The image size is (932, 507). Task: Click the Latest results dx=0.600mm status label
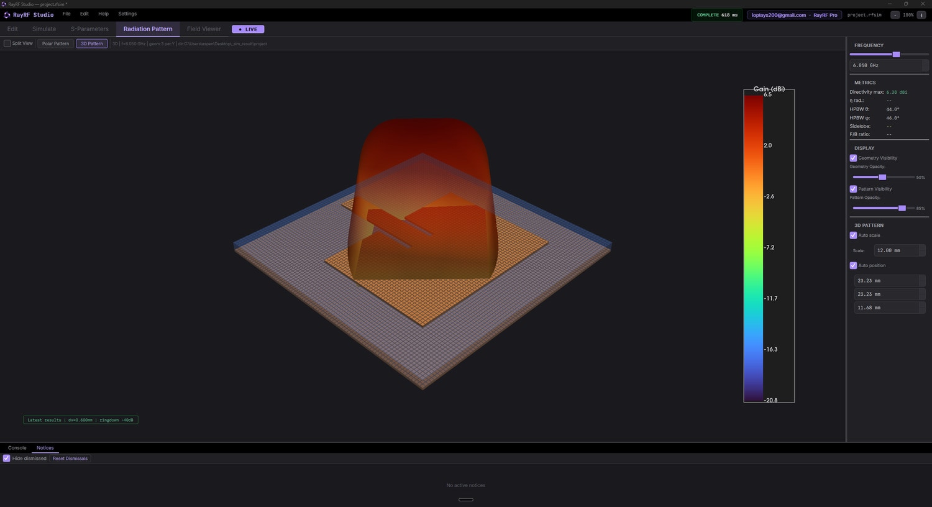tap(81, 420)
